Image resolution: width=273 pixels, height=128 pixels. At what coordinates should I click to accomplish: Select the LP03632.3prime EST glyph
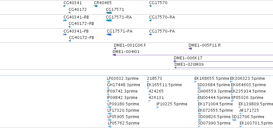(108, 82)
